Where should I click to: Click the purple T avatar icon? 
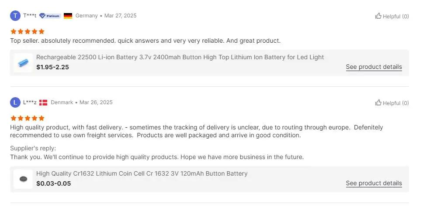(x=15, y=16)
